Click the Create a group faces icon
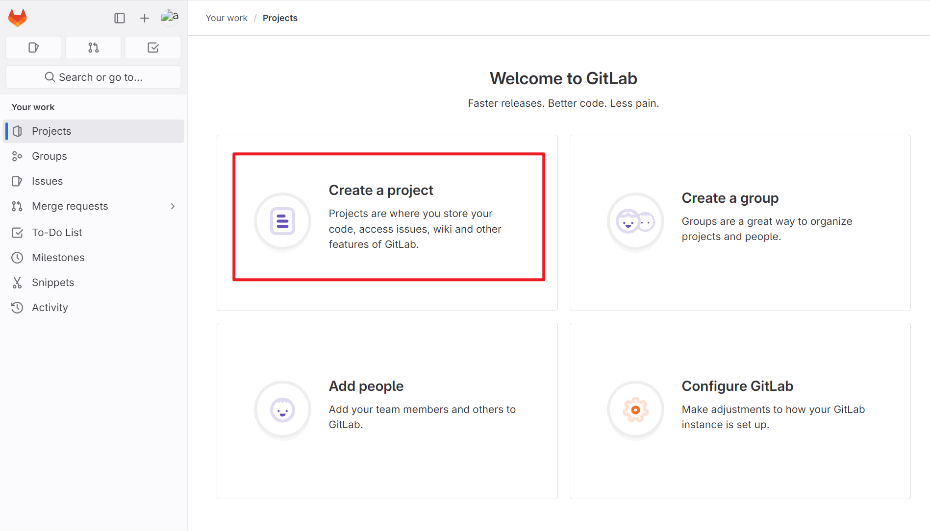The width and height of the screenshot is (930, 531). pyautogui.click(x=635, y=221)
